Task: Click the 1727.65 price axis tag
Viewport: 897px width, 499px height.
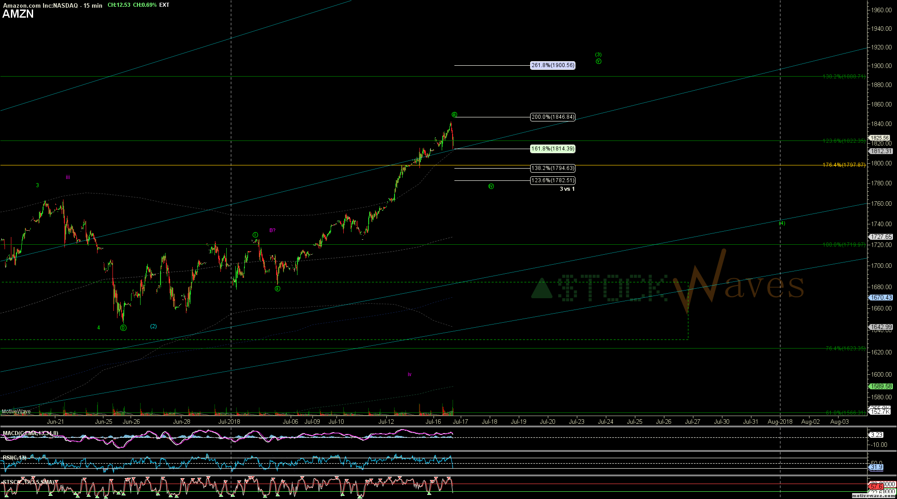Action: (880, 237)
